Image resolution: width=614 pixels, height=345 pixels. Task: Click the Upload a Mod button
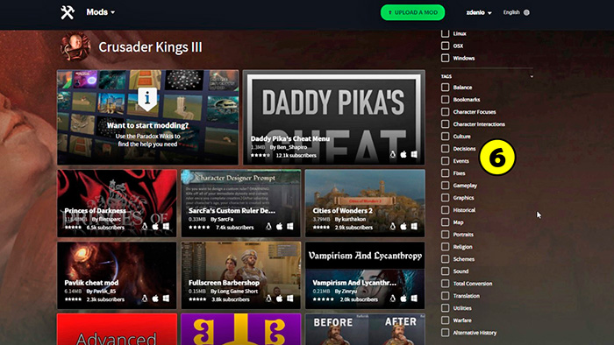tap(412, 12)
